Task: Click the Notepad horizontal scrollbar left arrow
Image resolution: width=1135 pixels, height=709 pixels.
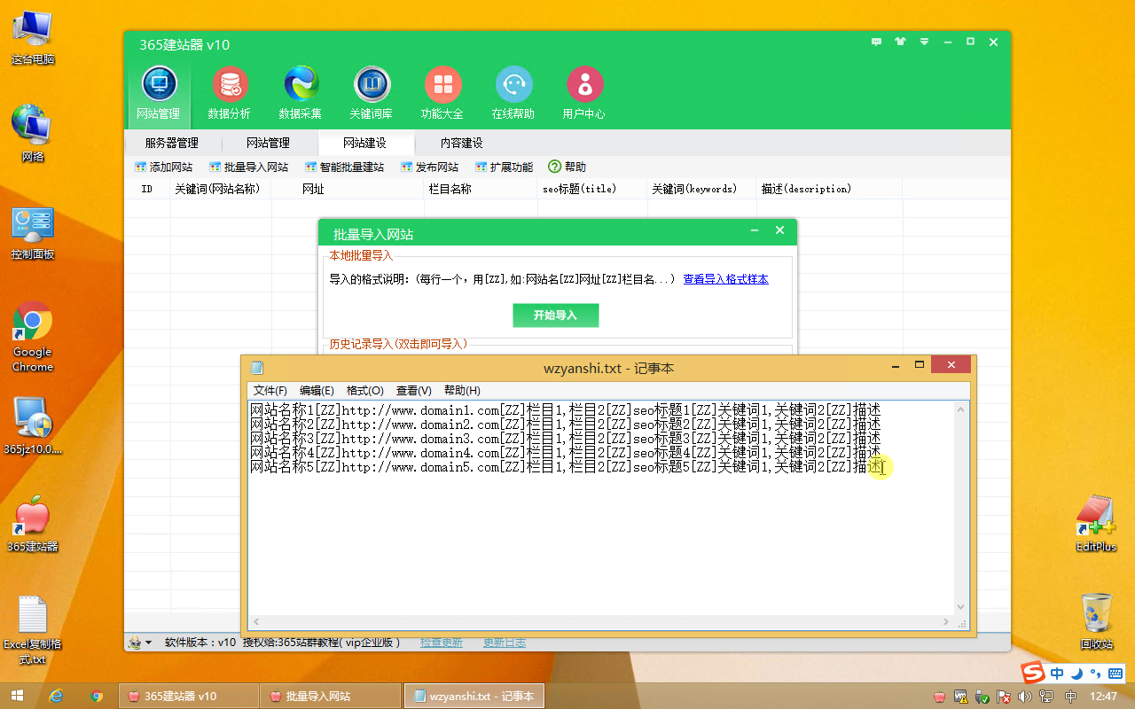Action: point(255,623)
